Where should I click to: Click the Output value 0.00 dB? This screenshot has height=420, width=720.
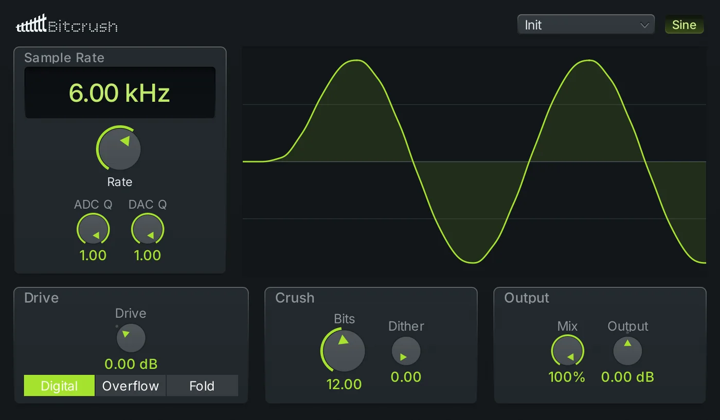click(627, 377)
